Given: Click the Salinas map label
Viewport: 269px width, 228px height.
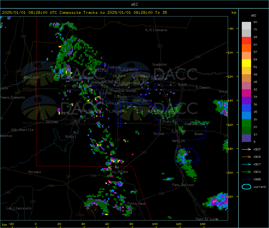Looking at the screenshot, I should [x=52, y=122].
